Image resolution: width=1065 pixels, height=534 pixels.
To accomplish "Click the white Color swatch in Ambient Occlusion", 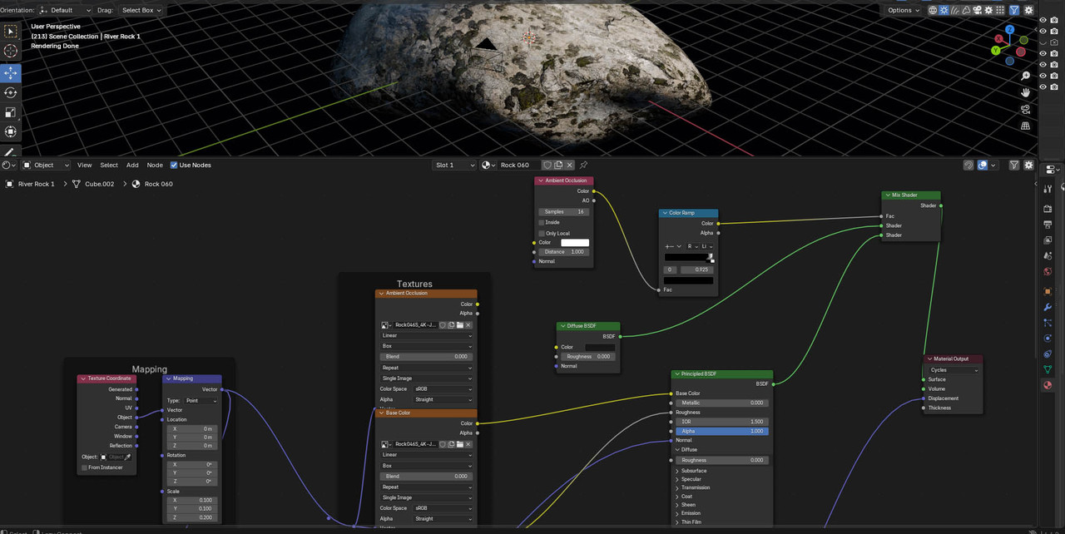I will point(575,243).
